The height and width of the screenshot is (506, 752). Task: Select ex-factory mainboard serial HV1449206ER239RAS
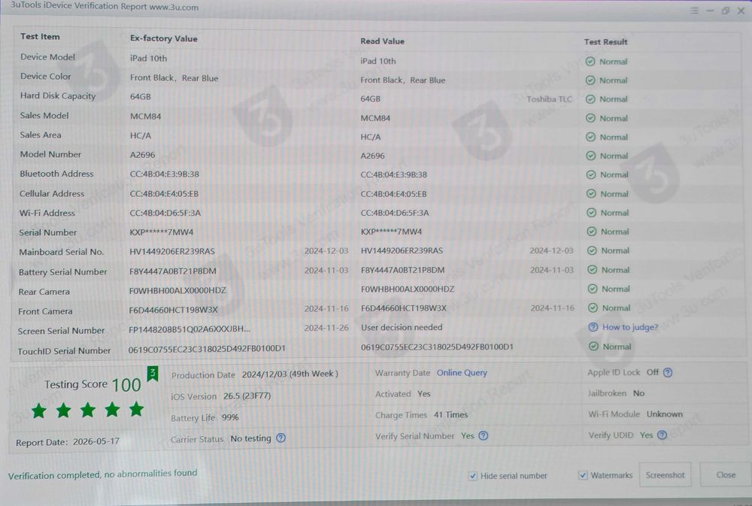coord(172,251)
